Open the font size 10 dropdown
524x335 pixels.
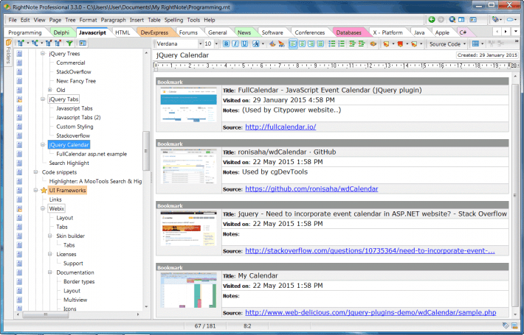click(216, 43)
